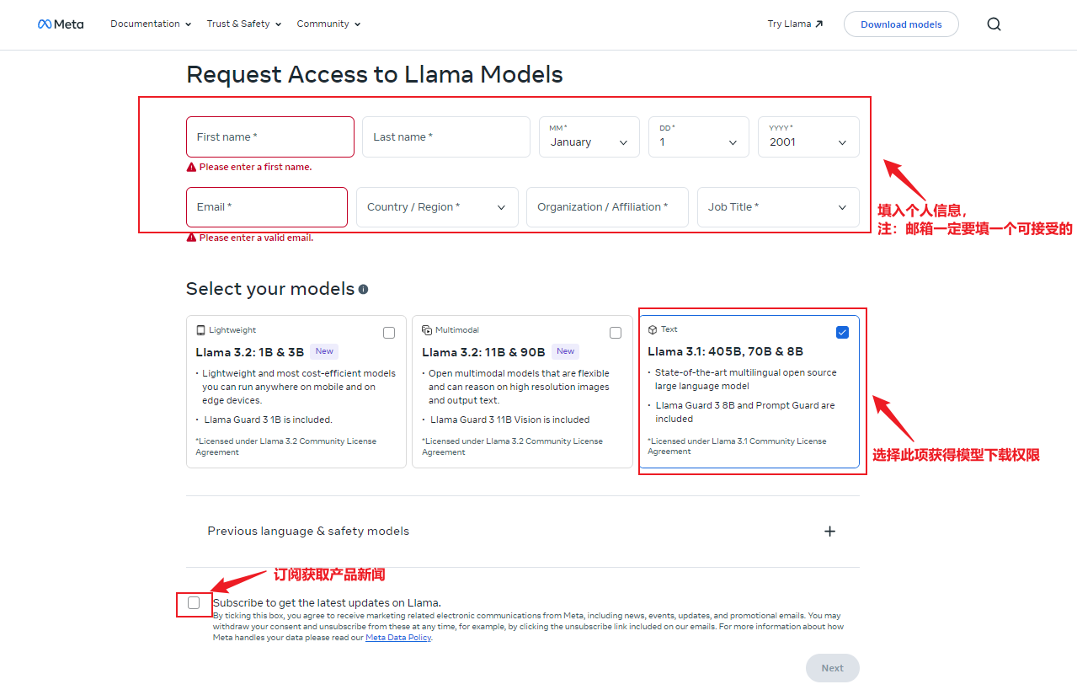Click the First name input field
Image resolution: width=1077 pixels, height=695 pixels.
click(x=269, y=137)
